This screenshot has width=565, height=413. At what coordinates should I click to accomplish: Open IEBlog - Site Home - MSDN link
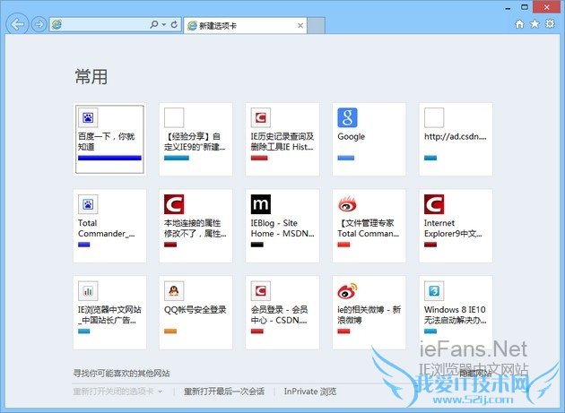(282, 228)
